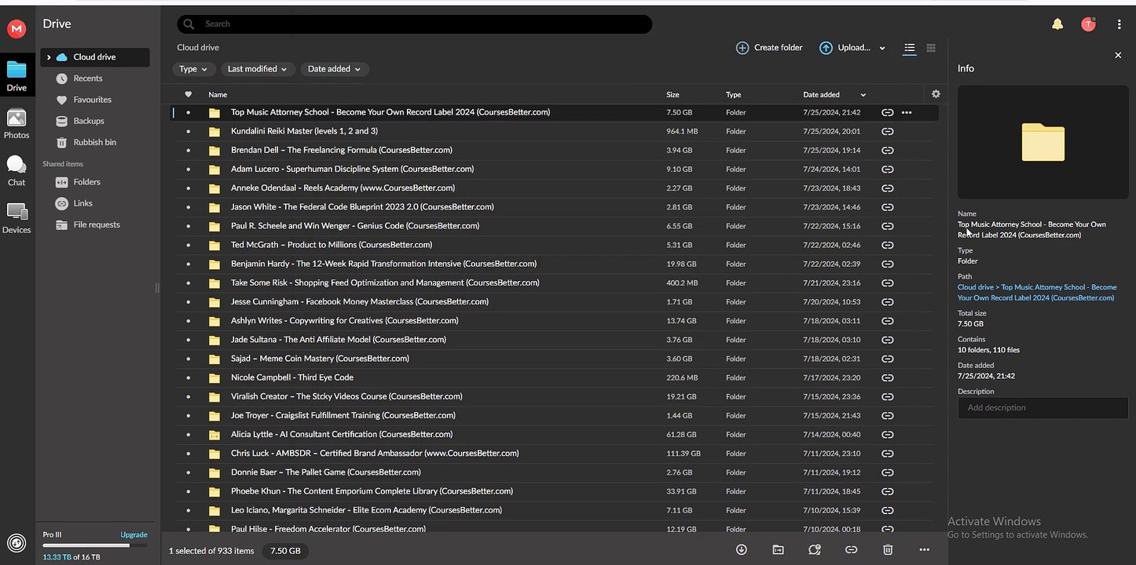This screenshot has height=565, width=1136.
Task: Open three-dot menu for Top Music Attorney row
Action: coord(907,112)
